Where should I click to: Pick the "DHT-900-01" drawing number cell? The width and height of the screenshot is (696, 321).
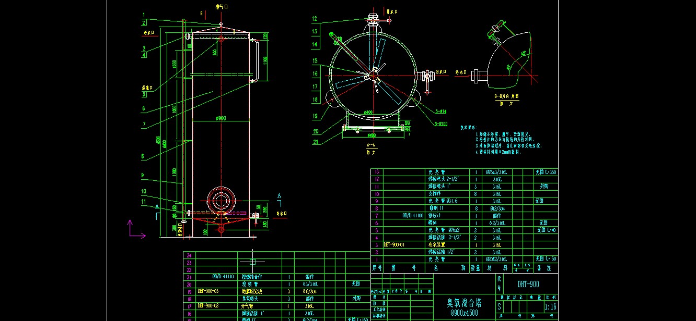[395, 244]
